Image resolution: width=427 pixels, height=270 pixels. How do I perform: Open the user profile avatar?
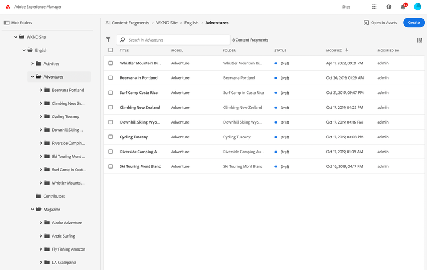coord(417,7)
